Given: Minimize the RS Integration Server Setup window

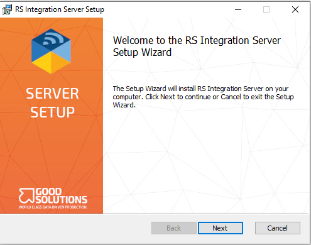Looking at the screenshot, I should point(238,9).
